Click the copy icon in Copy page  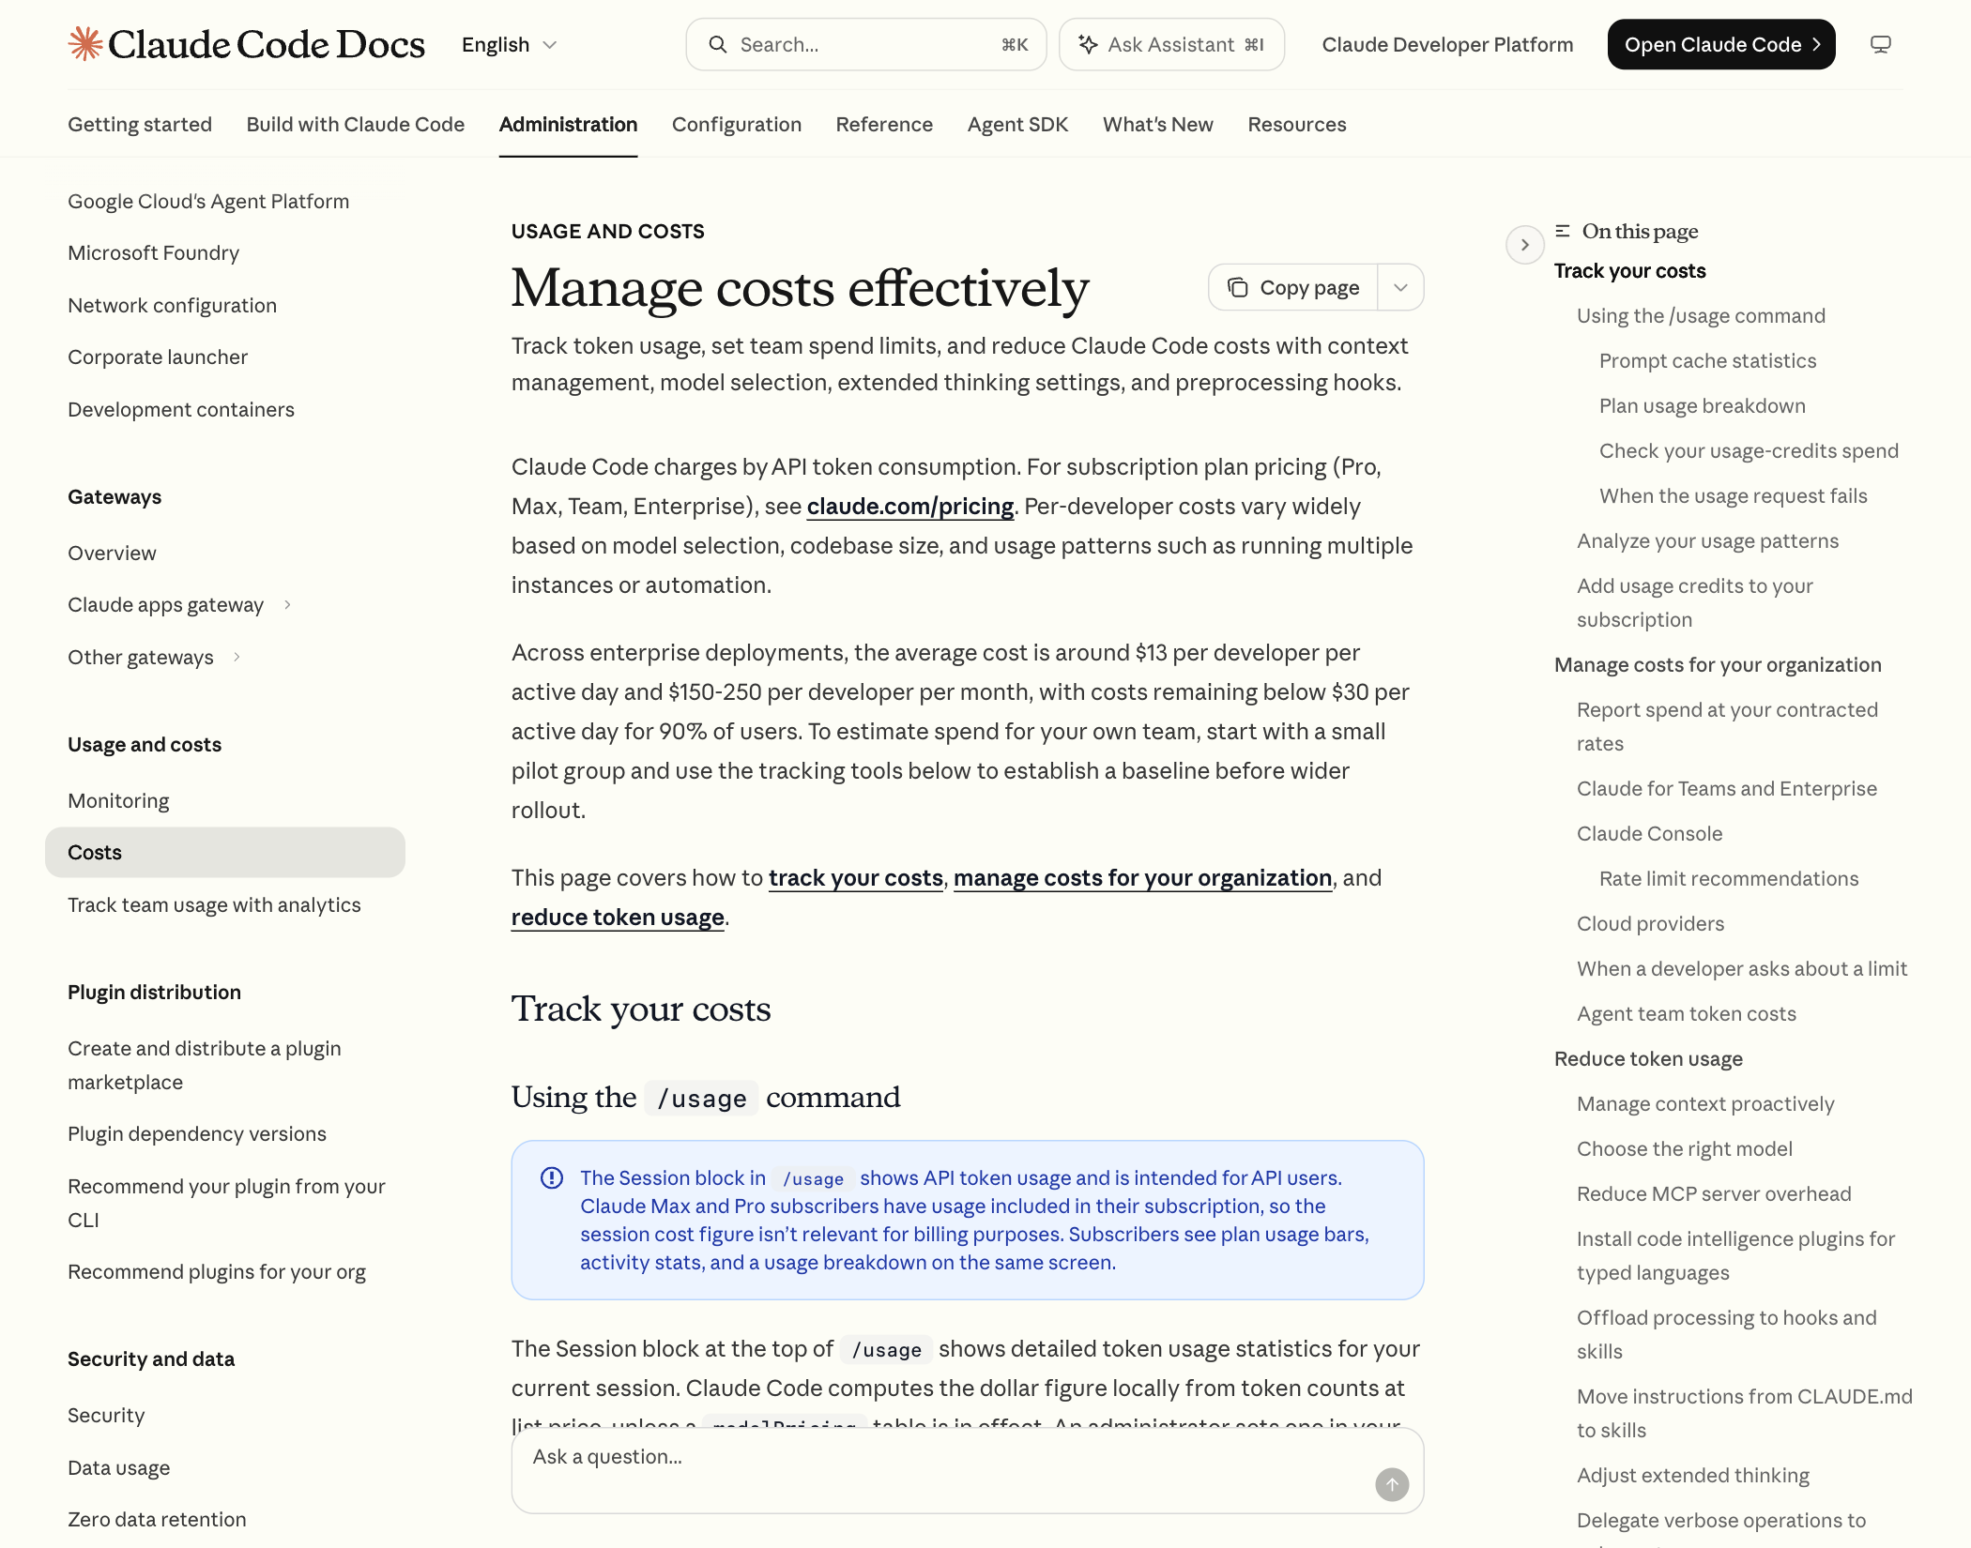tap(1237, 287)
